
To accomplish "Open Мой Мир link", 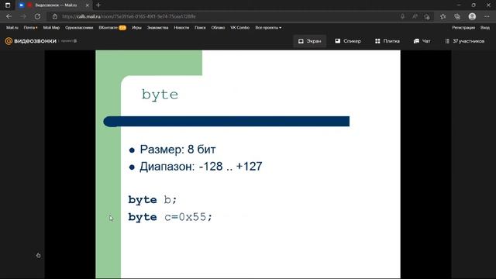I will 51,28.
